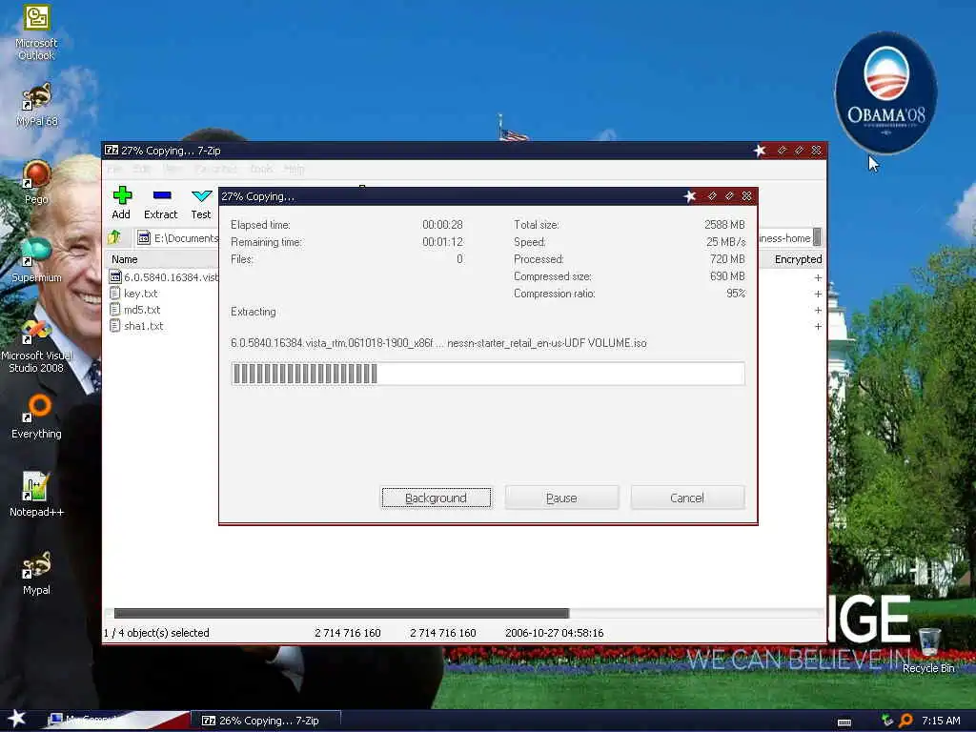Screen dimensions: 976x732
Task: Click the star Start button on taskbar
Action: [16, 719]
